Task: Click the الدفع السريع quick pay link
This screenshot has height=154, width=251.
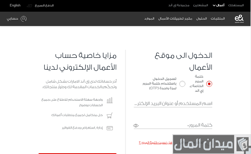Action: click(44, 5)
